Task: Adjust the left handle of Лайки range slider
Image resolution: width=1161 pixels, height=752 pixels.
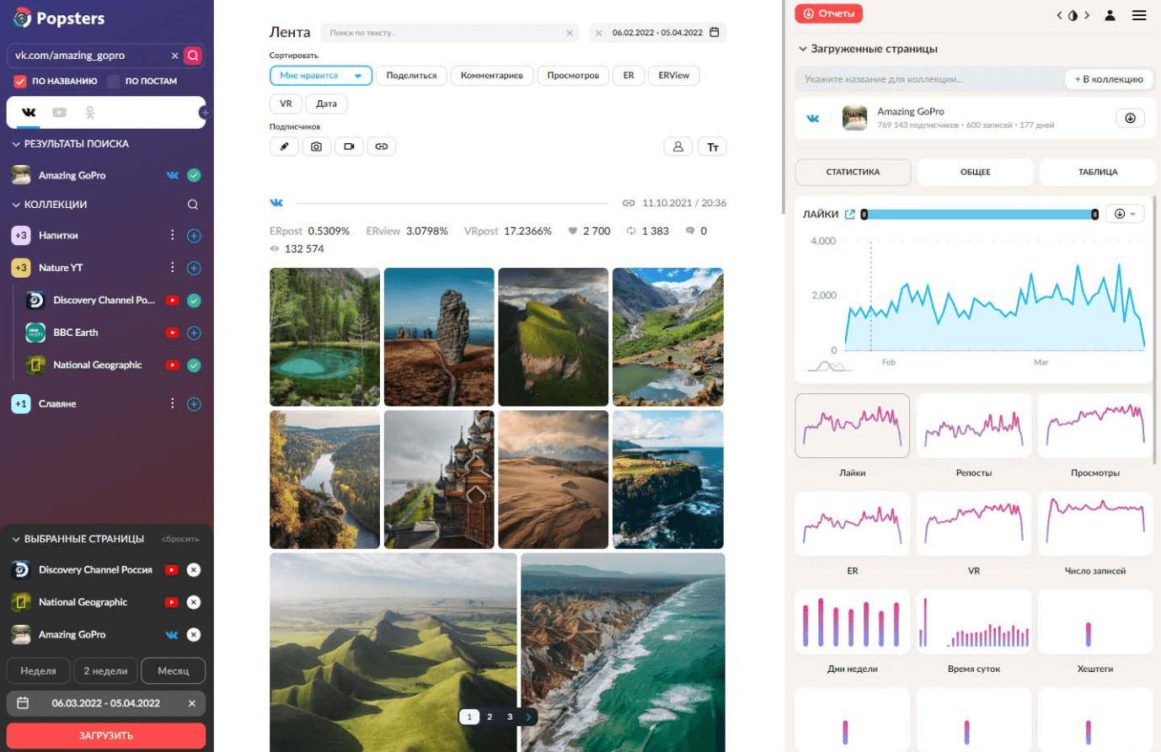Action: pos(864,215)
